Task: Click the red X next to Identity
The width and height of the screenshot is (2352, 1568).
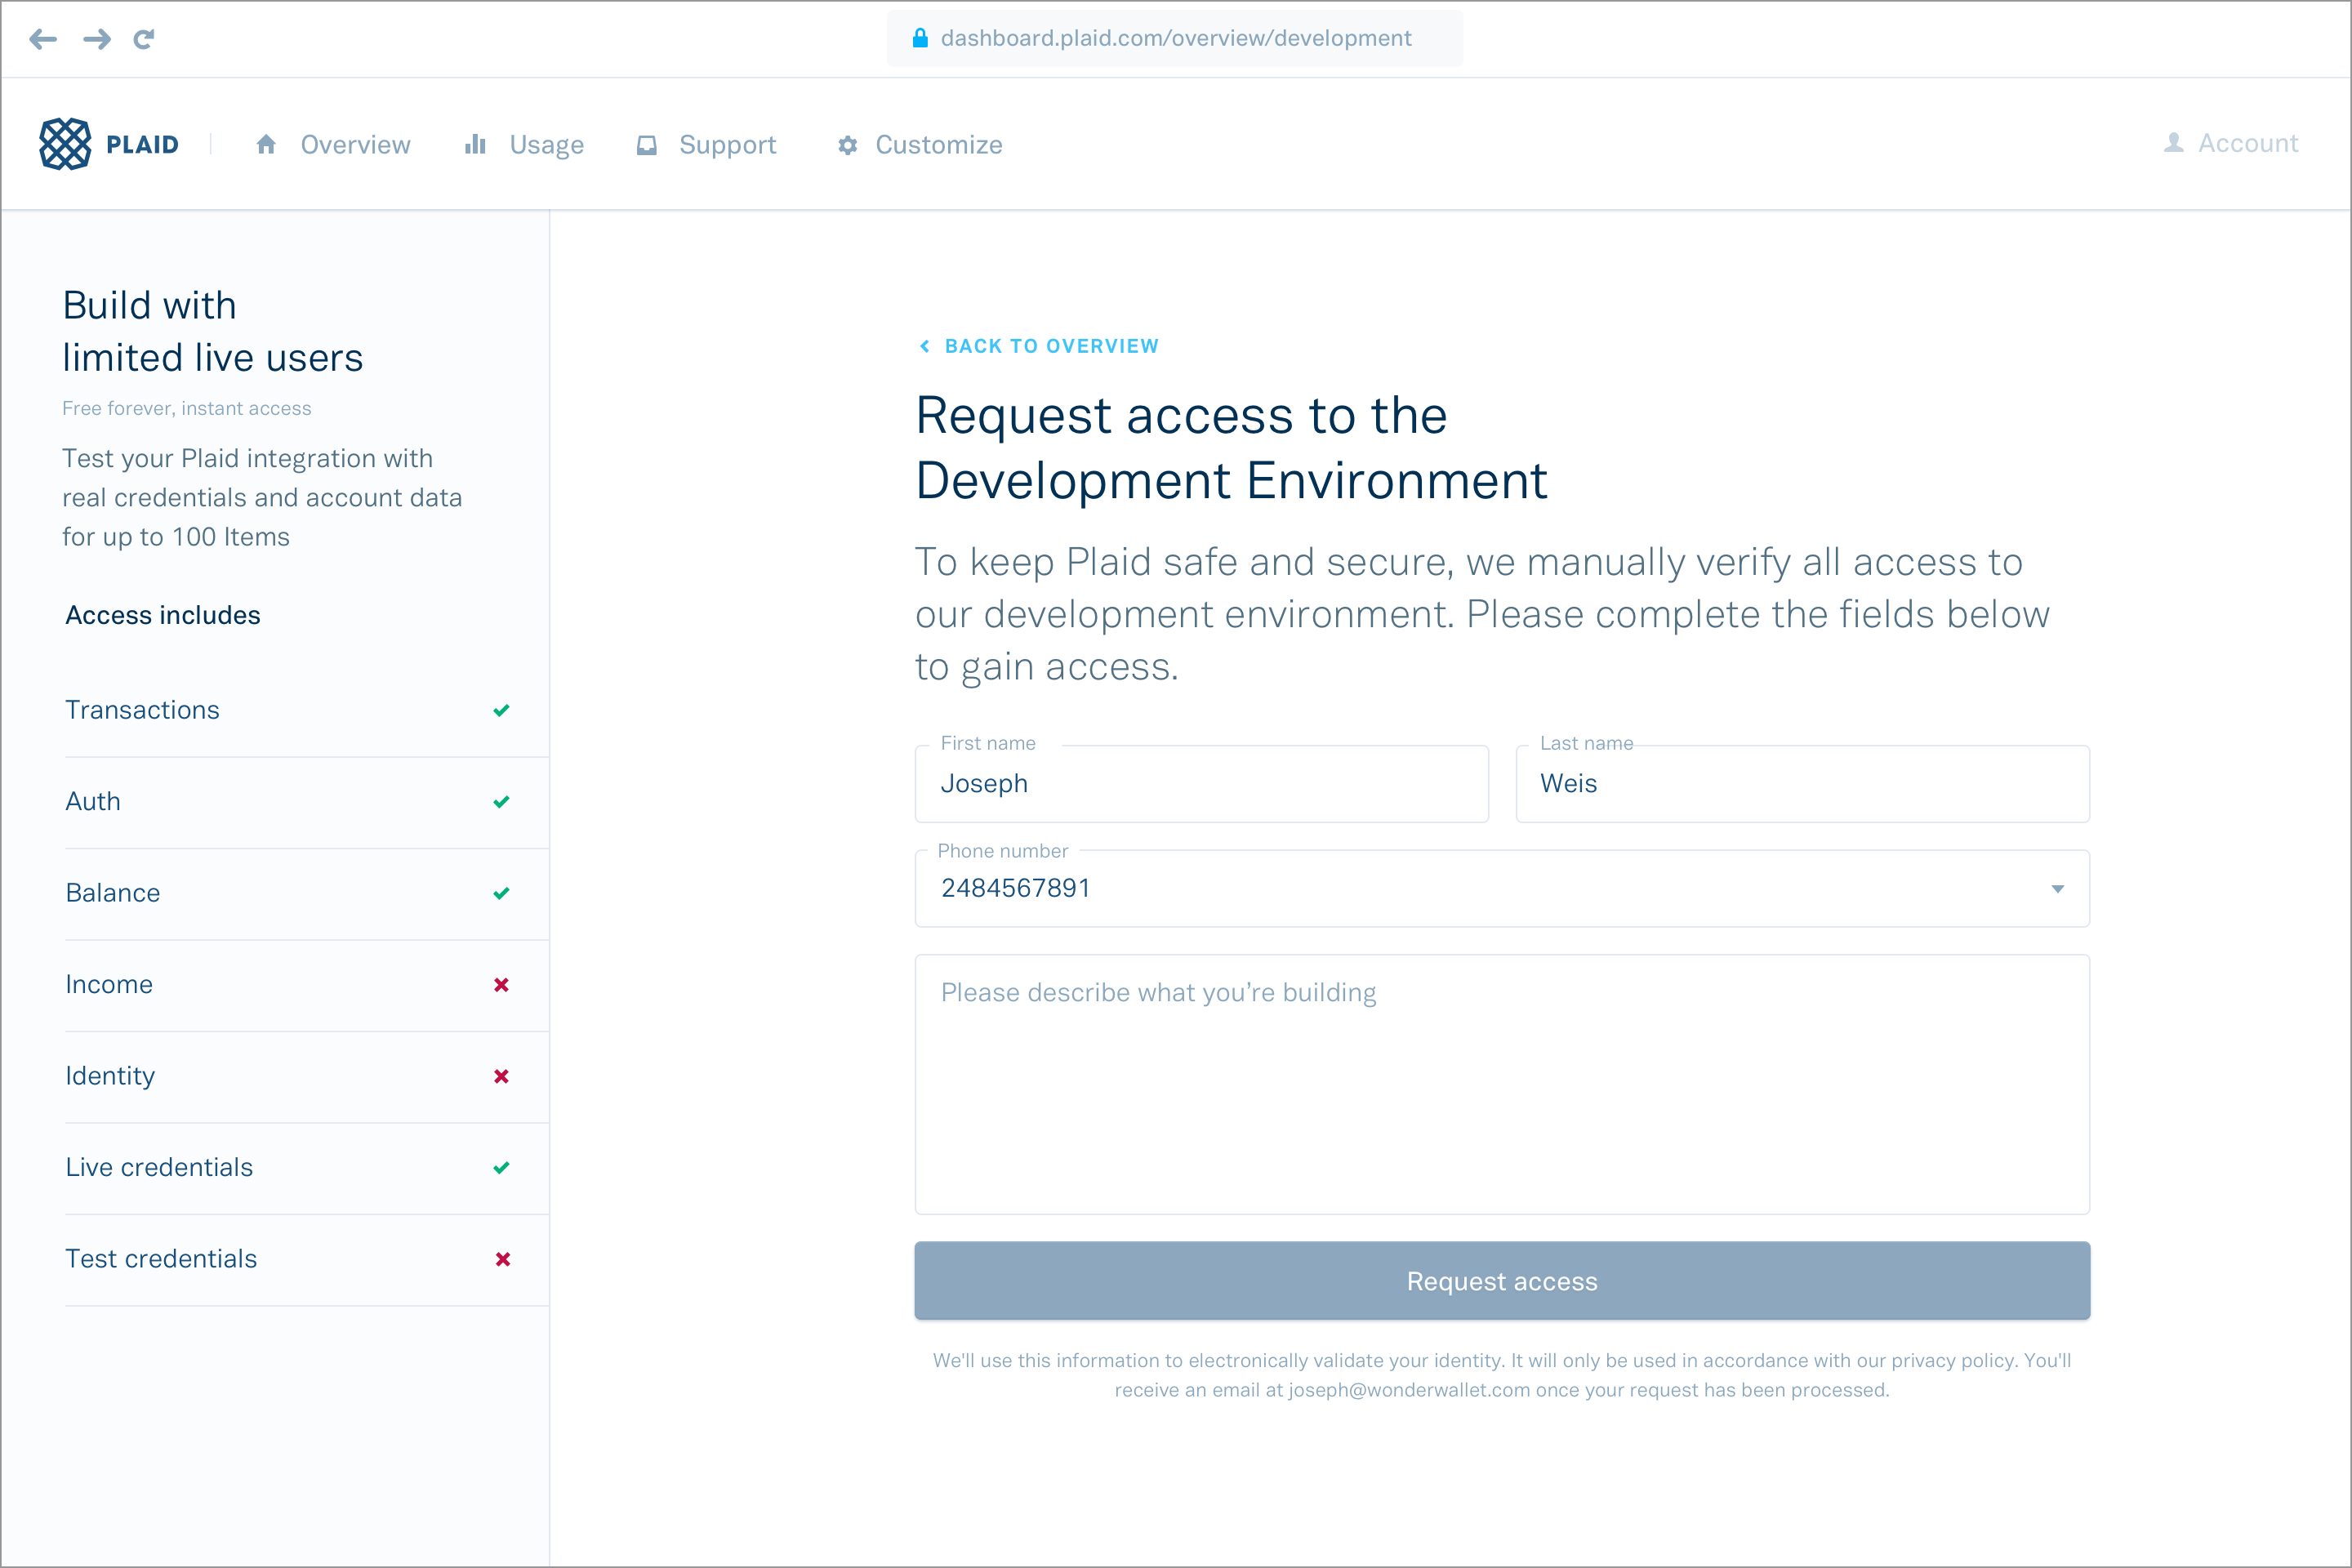Action: [x=502, y=1076]
